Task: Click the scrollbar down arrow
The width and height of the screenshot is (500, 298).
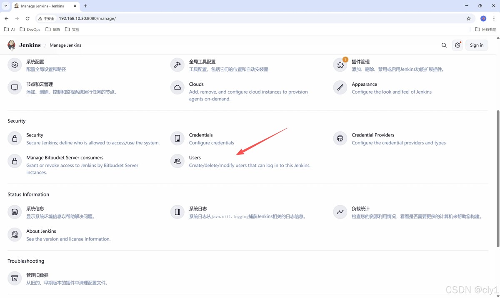Action: (x=497, y=296)
